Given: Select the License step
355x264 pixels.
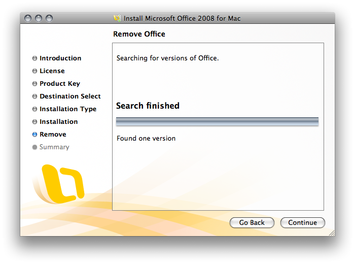Looking at the screenshot, I should pos(52,71).
